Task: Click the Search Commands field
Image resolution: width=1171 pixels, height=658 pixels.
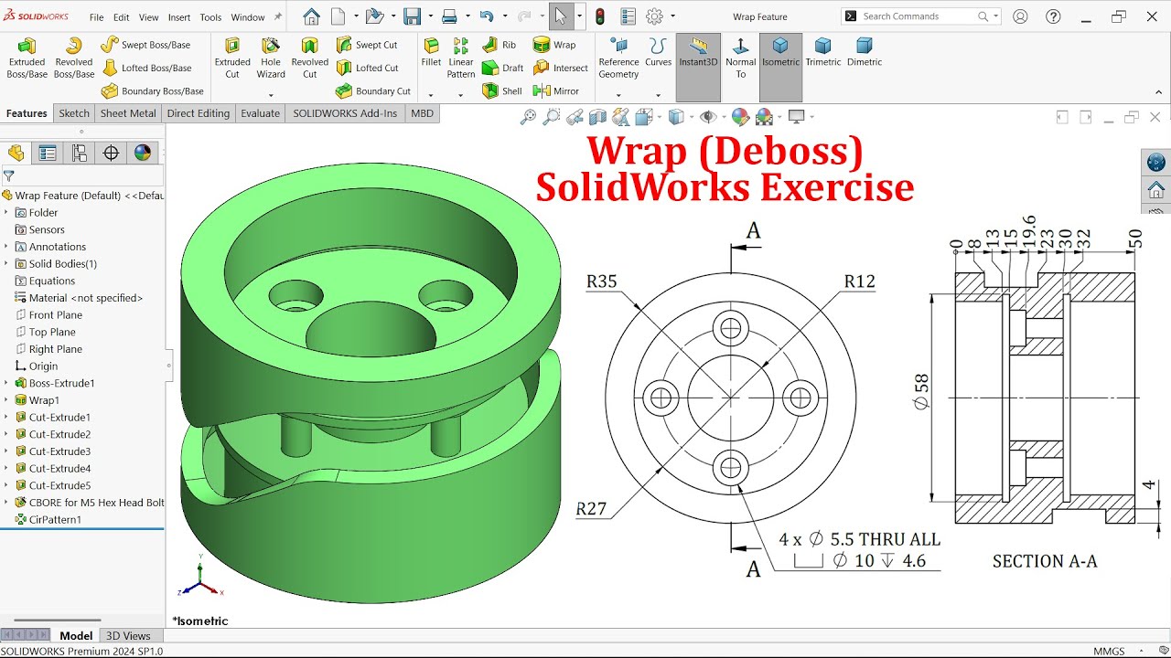Action: [x=919, y=16]
